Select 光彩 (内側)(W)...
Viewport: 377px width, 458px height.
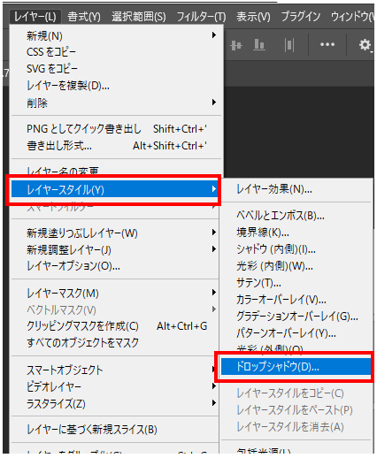(296, 266)
